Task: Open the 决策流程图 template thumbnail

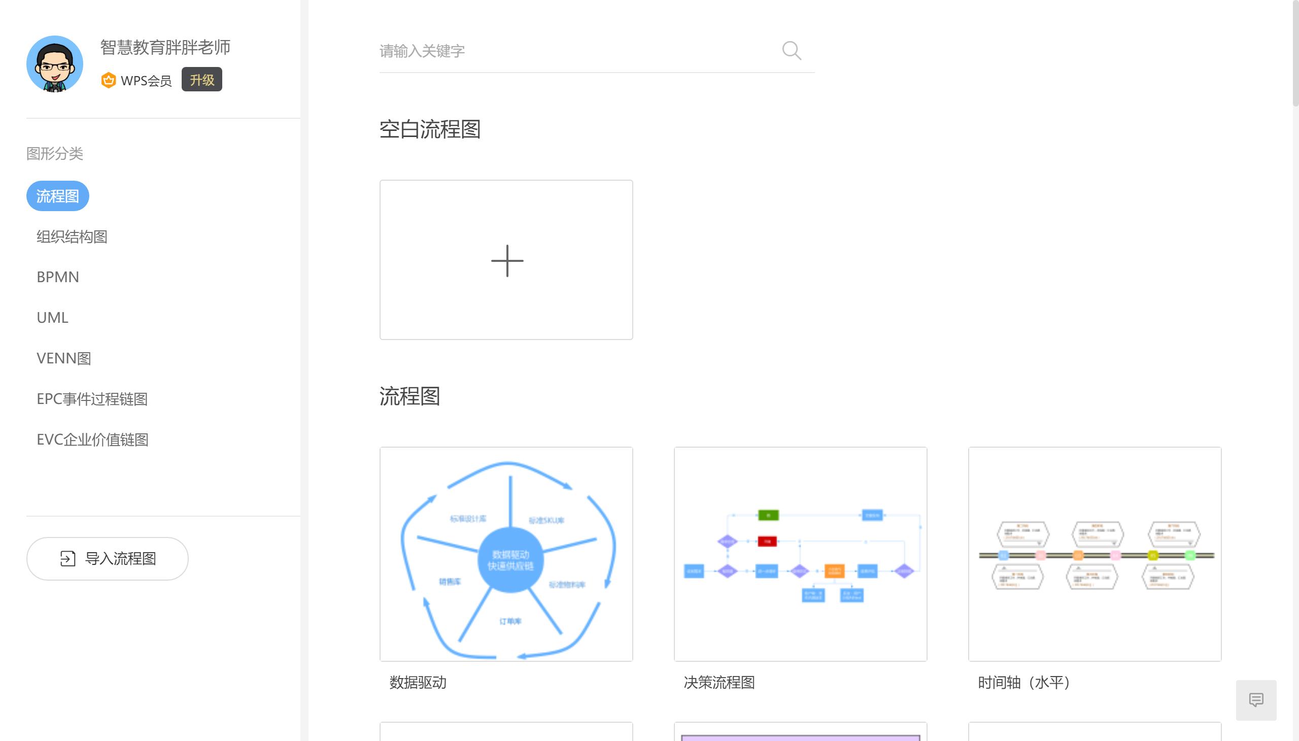Action: 800,554
